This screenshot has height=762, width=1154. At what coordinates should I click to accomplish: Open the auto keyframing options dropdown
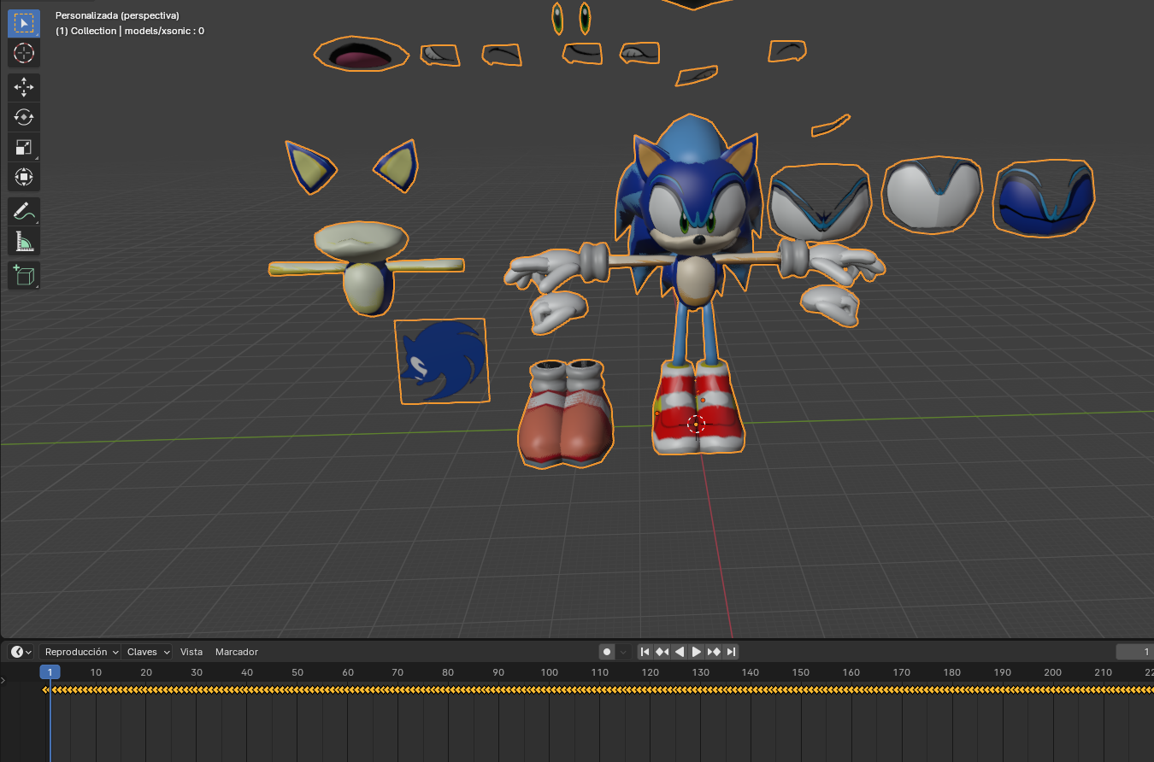(623, 652)
